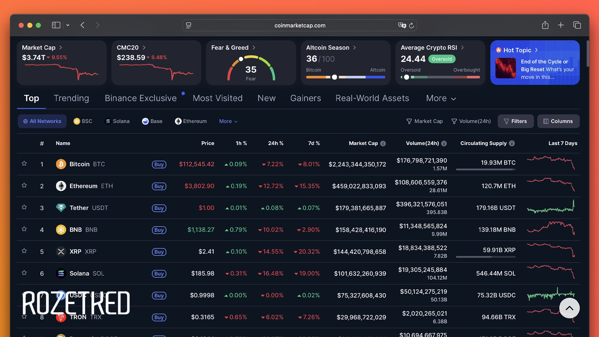Toggle watchlist star for Tether
599x337 pixels.
[x=24, y=207]
